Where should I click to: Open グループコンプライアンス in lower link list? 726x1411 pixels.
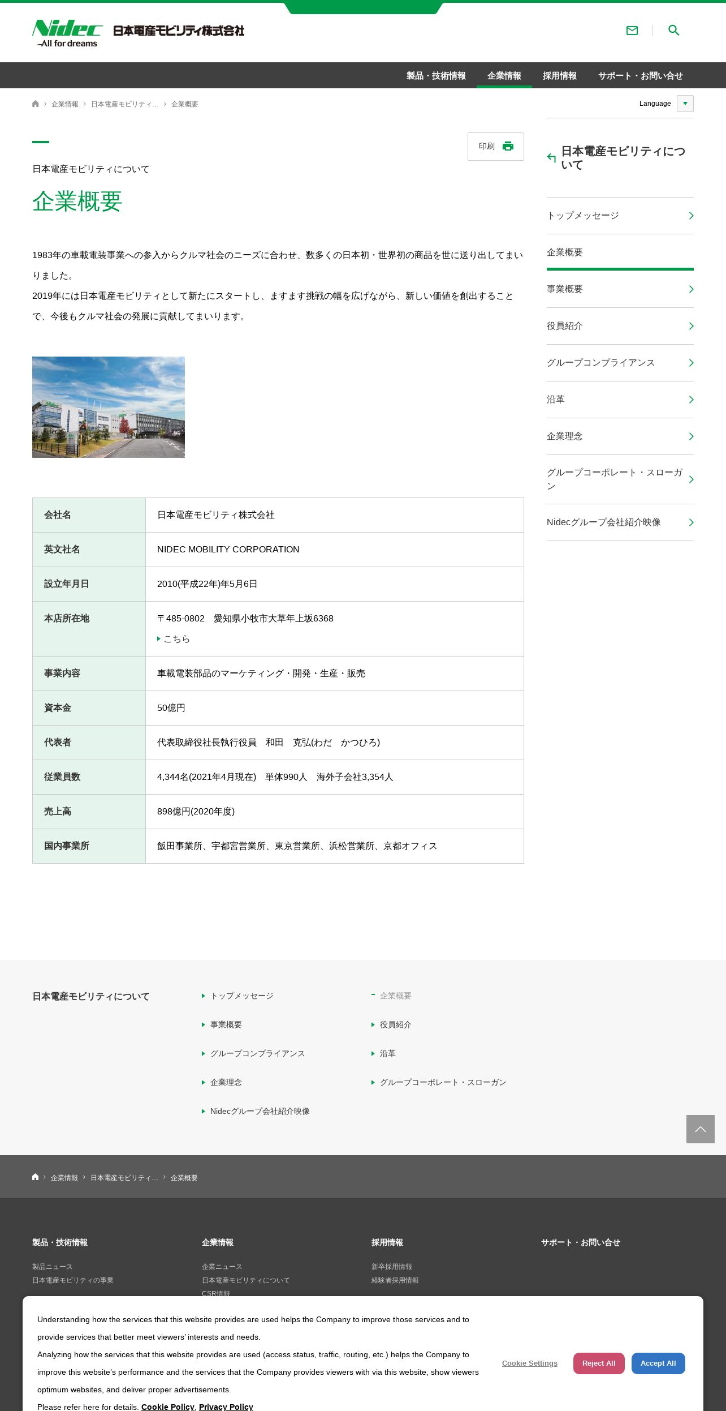click(x=258, y=1053)
